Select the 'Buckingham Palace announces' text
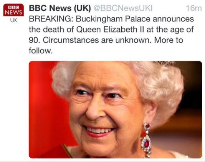Screen dimensions: 205x162 [x=135, y=19]
